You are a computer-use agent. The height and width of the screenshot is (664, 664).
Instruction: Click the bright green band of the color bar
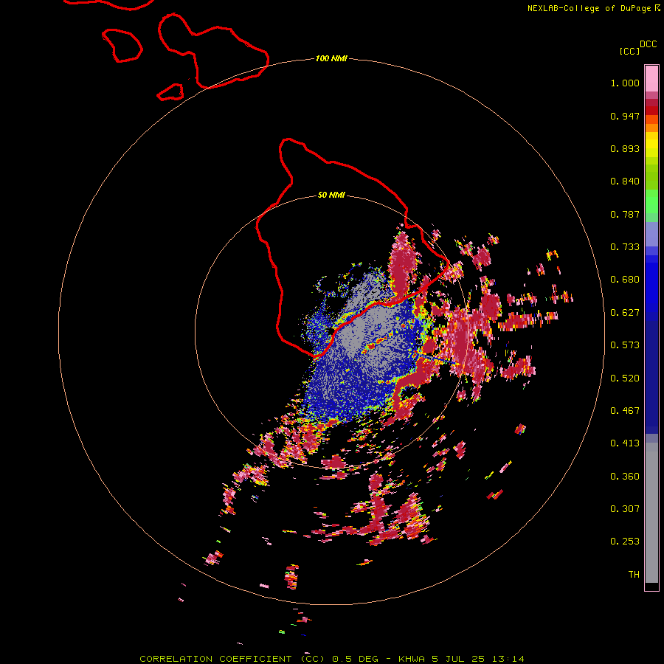coord(651,201)
